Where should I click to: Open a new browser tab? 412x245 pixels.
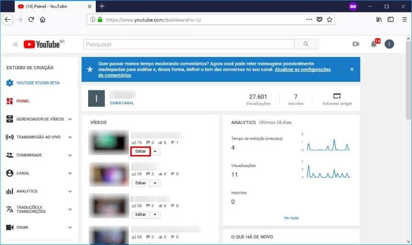pos(102,6)
